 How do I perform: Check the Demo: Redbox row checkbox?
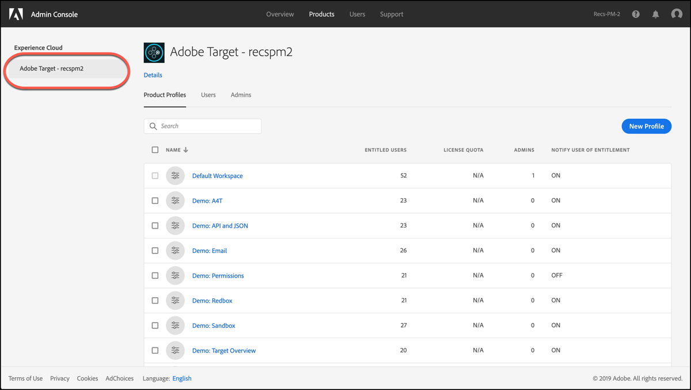point(155,300)
